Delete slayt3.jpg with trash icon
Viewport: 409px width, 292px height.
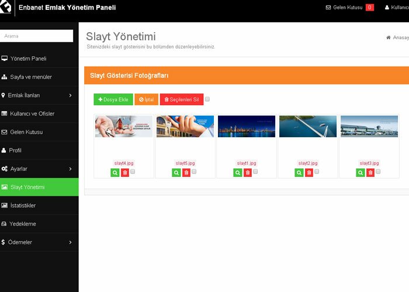(x=370, y=173)
